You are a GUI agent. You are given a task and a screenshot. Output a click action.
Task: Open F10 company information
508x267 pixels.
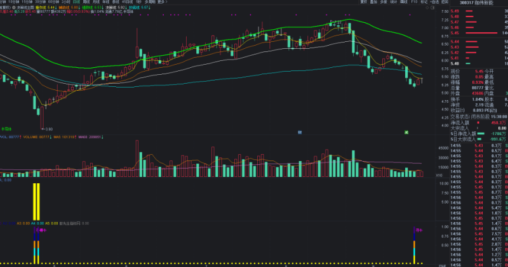[x=414, y=3]
